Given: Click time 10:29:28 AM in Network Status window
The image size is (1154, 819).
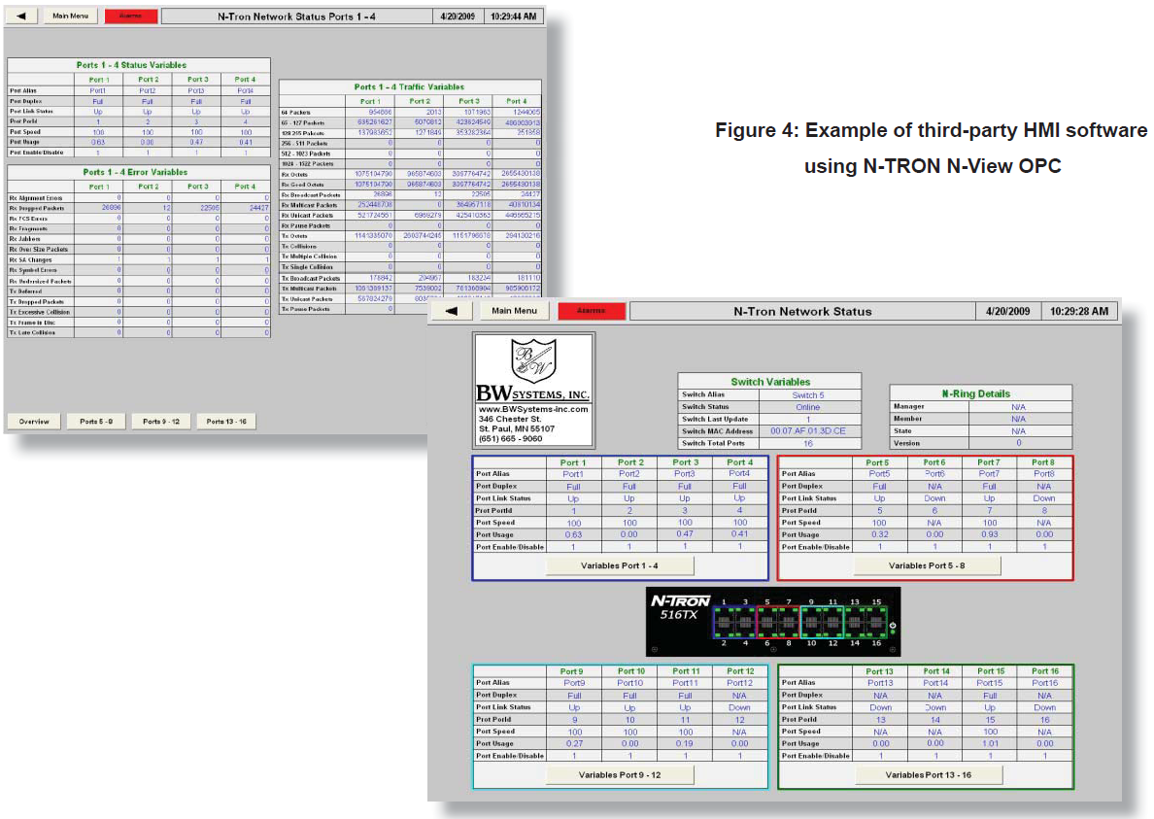Looking at the screenshot, I should (x=1079, y=311).
